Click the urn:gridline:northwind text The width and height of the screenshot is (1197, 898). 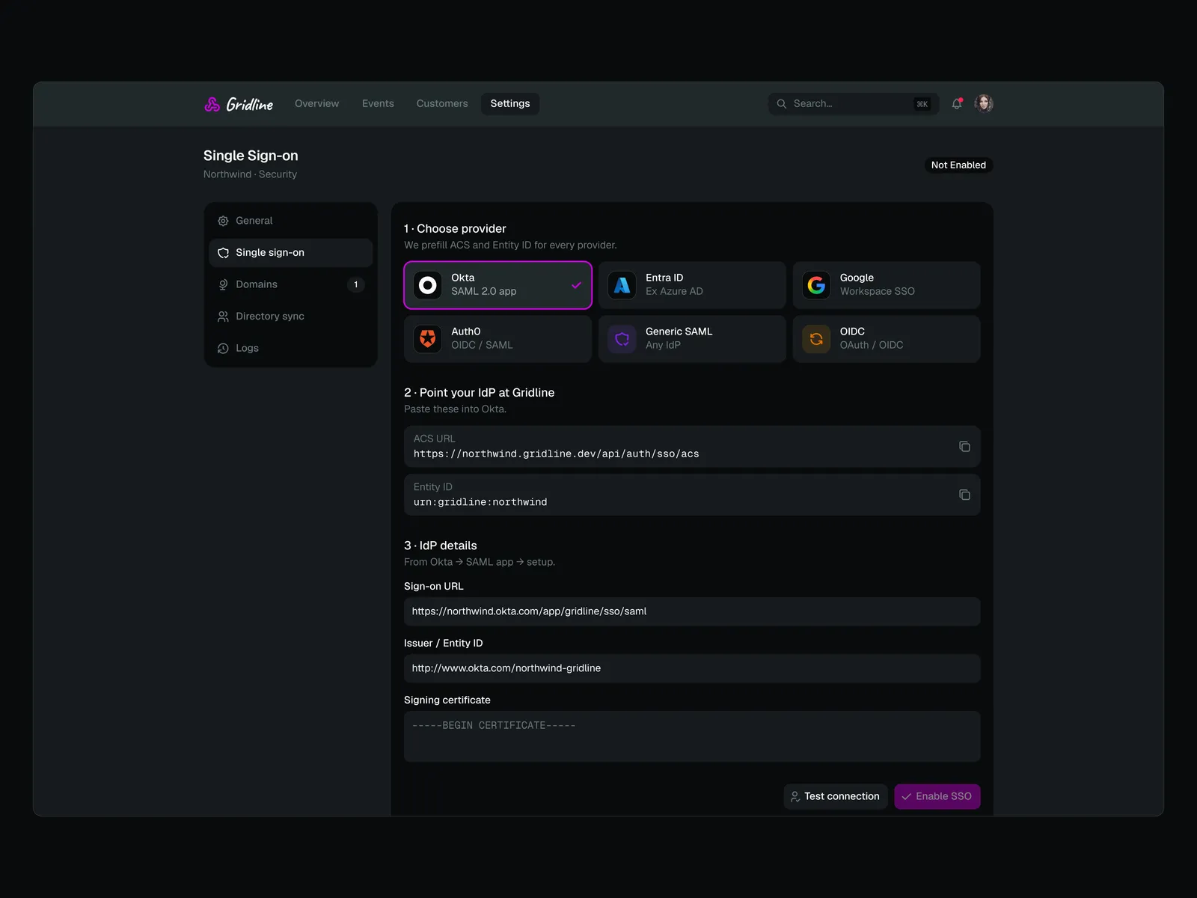pos(480,502)
